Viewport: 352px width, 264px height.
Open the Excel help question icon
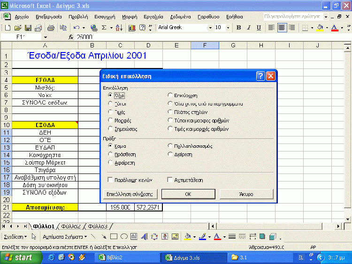pos(142,28)
